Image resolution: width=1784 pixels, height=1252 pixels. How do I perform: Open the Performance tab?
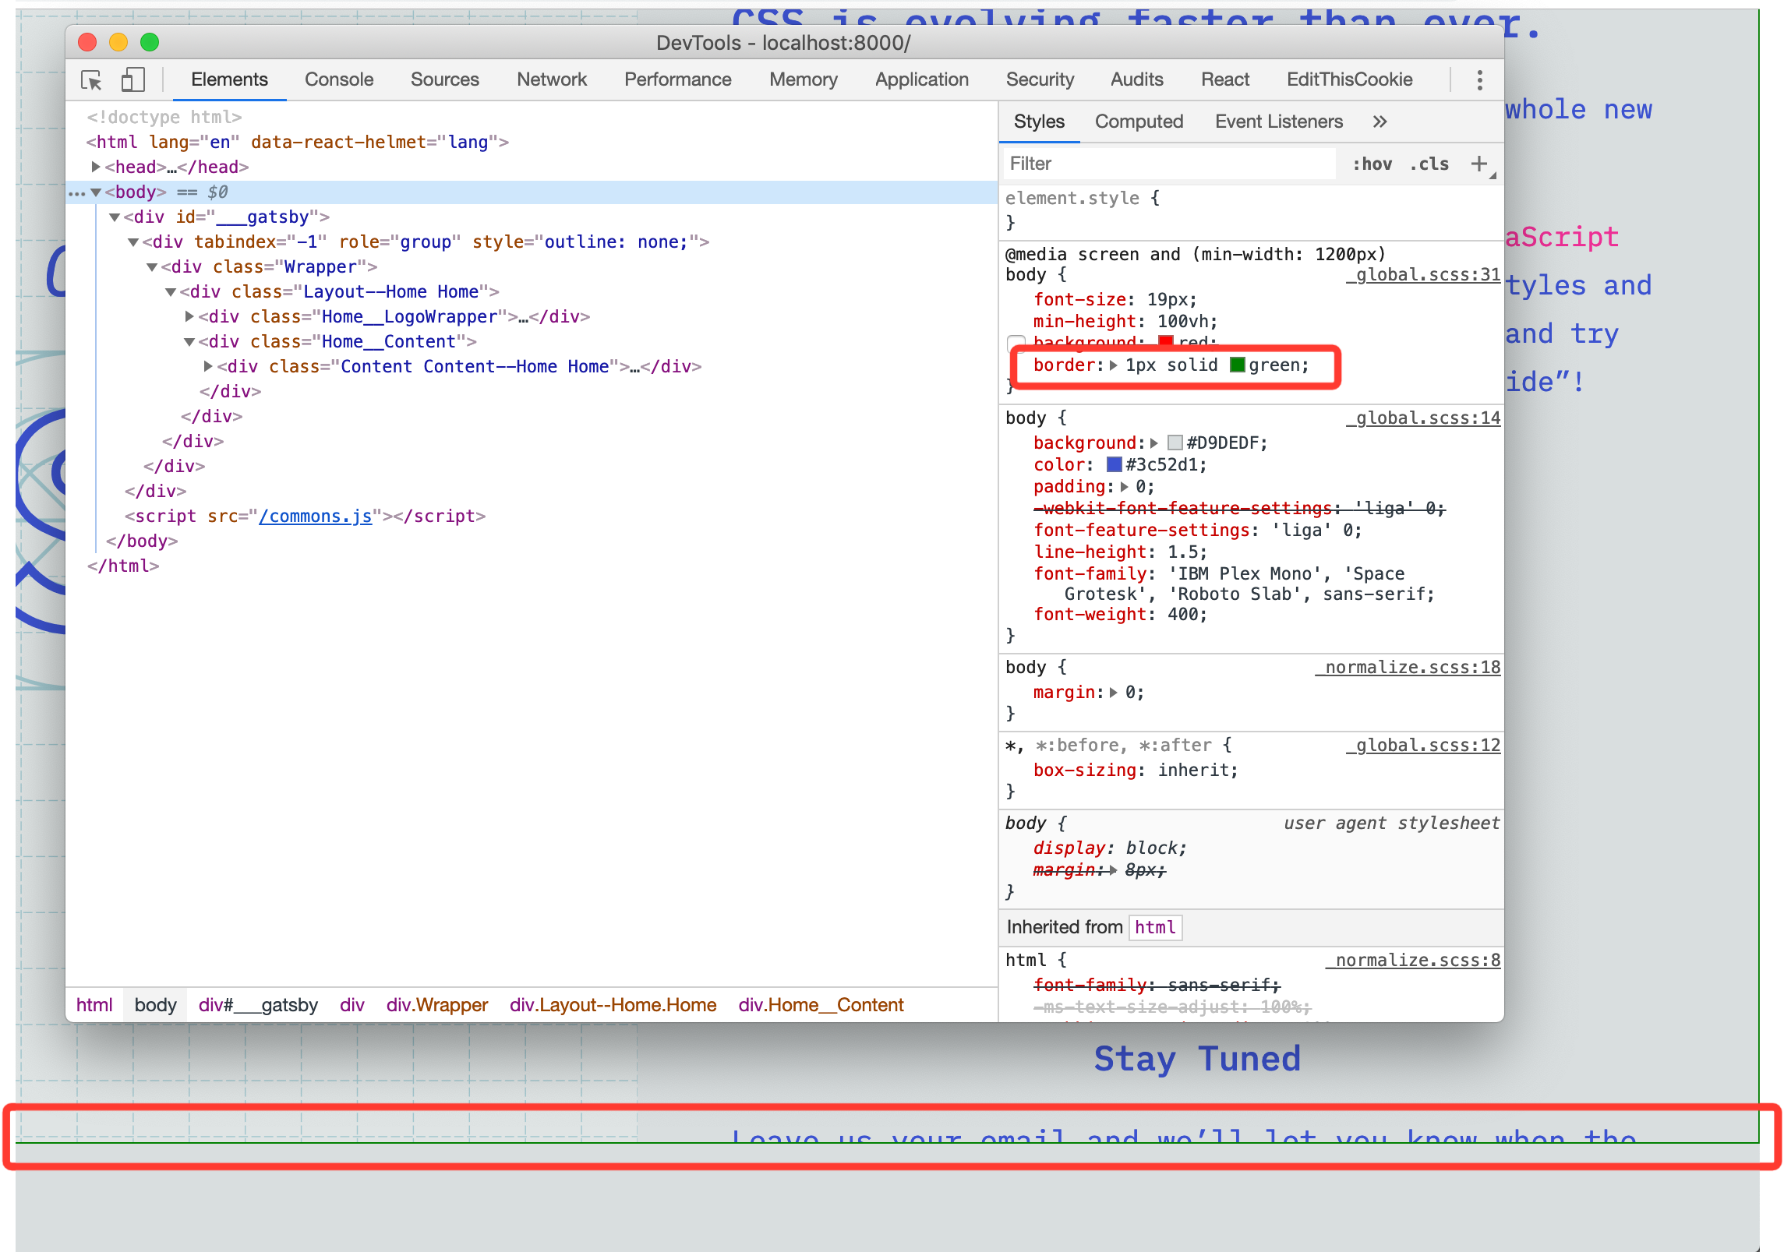tap(678, 79)
